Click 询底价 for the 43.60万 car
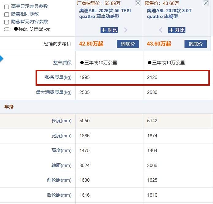The width and height of the screenshot is (213, 204). (196, 44)
